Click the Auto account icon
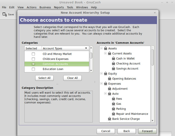Image resolution: width=175 pixels, height=136 pixels. click(110, 93)
